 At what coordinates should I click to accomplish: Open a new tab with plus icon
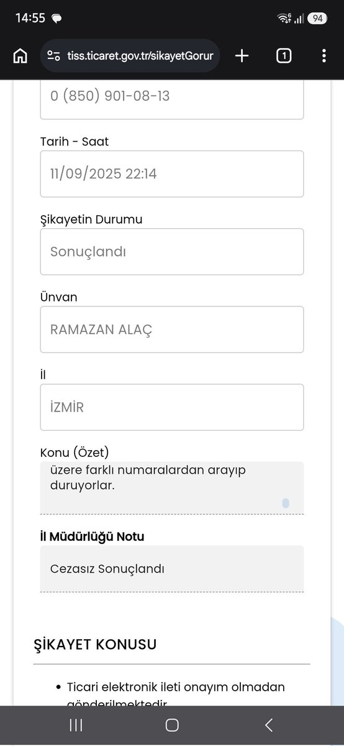click(x=242, y=56)
